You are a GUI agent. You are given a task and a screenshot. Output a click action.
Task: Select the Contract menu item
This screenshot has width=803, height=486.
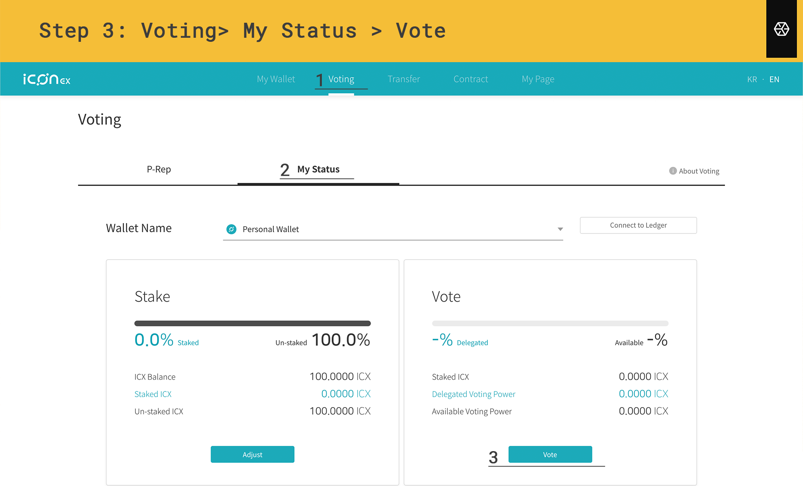[471, 79]
